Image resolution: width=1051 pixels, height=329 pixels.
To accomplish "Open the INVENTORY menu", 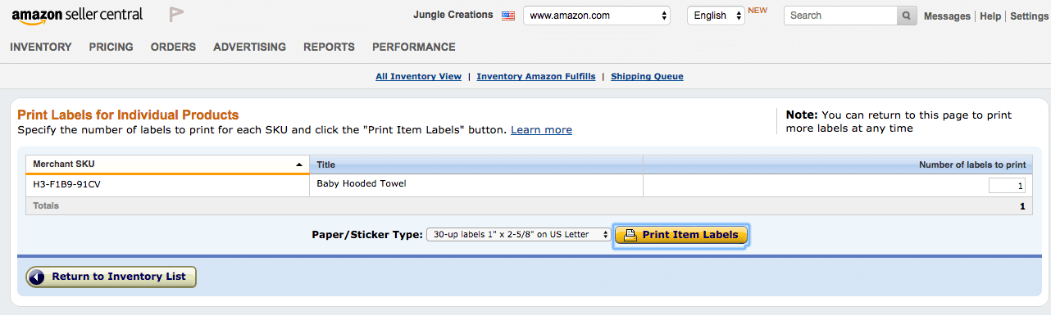I will (x=41, y=47).
